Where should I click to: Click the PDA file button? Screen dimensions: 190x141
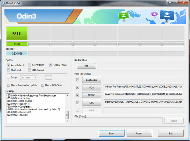(92, 88)
